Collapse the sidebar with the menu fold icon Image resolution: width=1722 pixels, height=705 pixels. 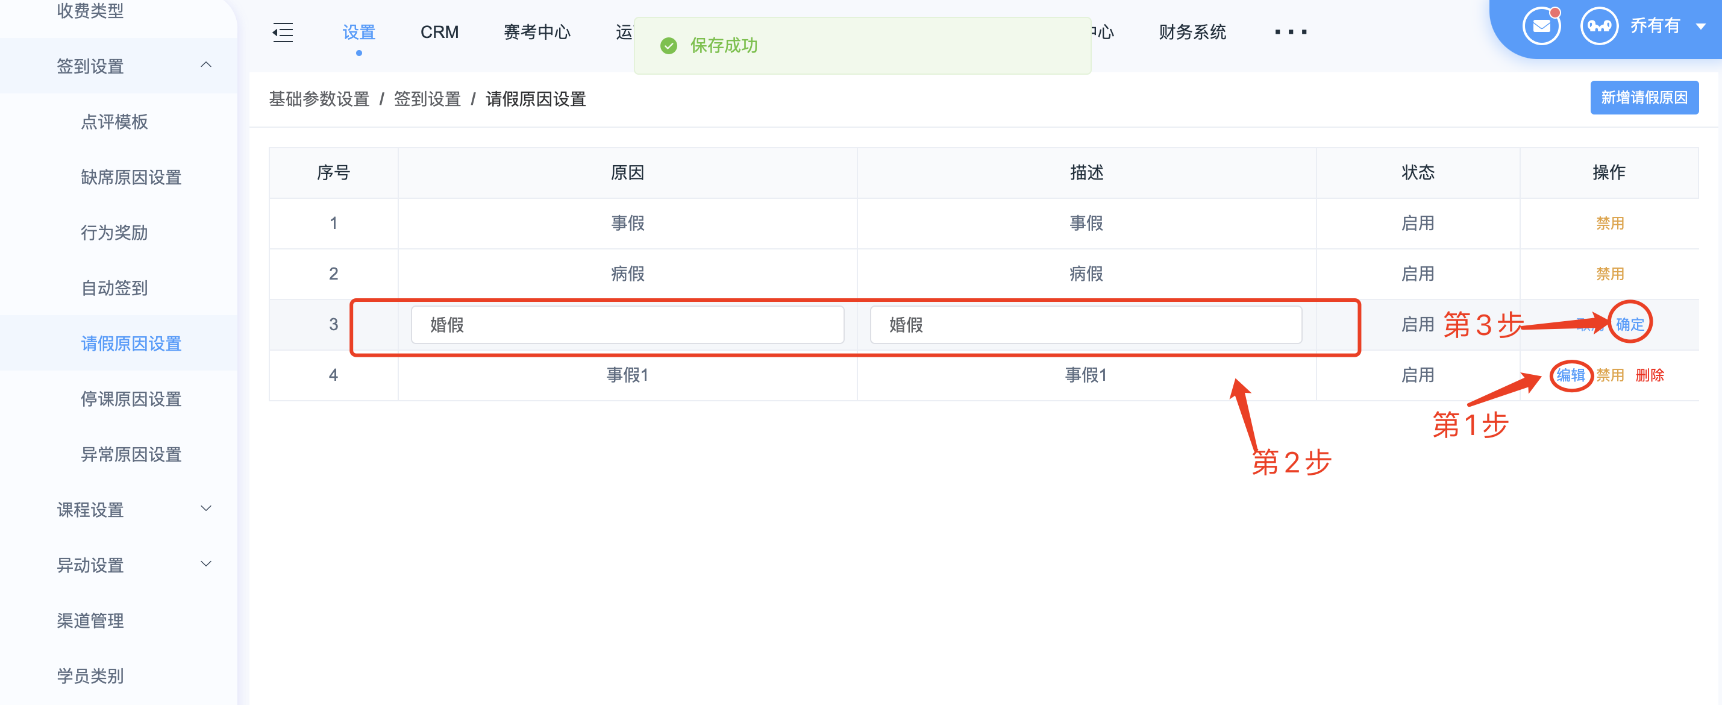coord(283,32)
